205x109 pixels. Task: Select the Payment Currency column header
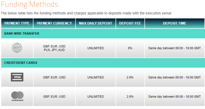click(x=54, y=23)
